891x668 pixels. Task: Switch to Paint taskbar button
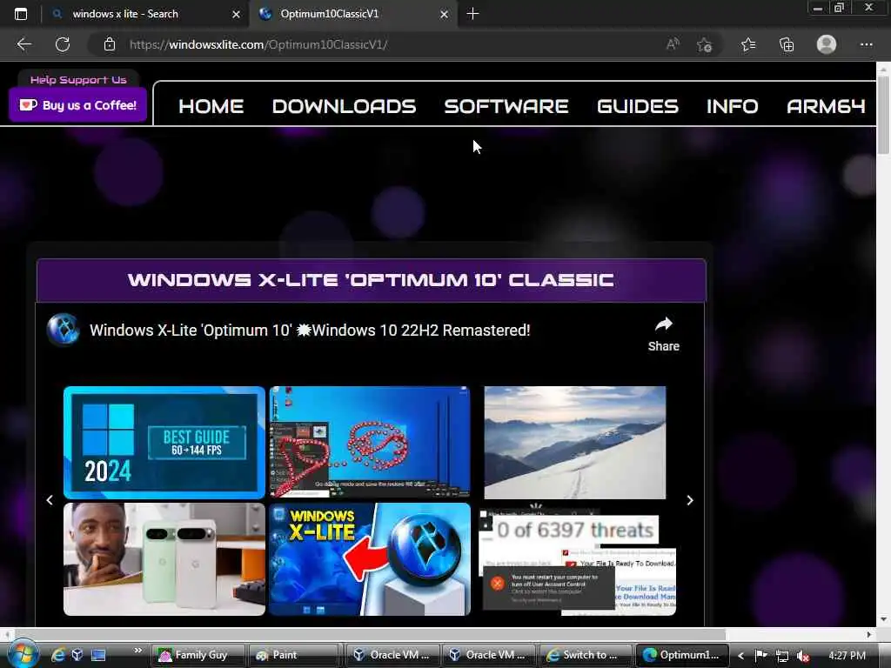coord(294,655)
